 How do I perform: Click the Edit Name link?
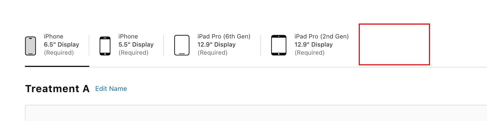tap(111, 89)
